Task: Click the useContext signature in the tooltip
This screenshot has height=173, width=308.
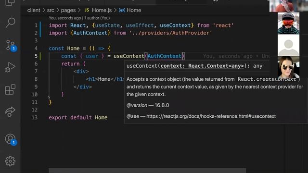Action: (x=194, y=66)
